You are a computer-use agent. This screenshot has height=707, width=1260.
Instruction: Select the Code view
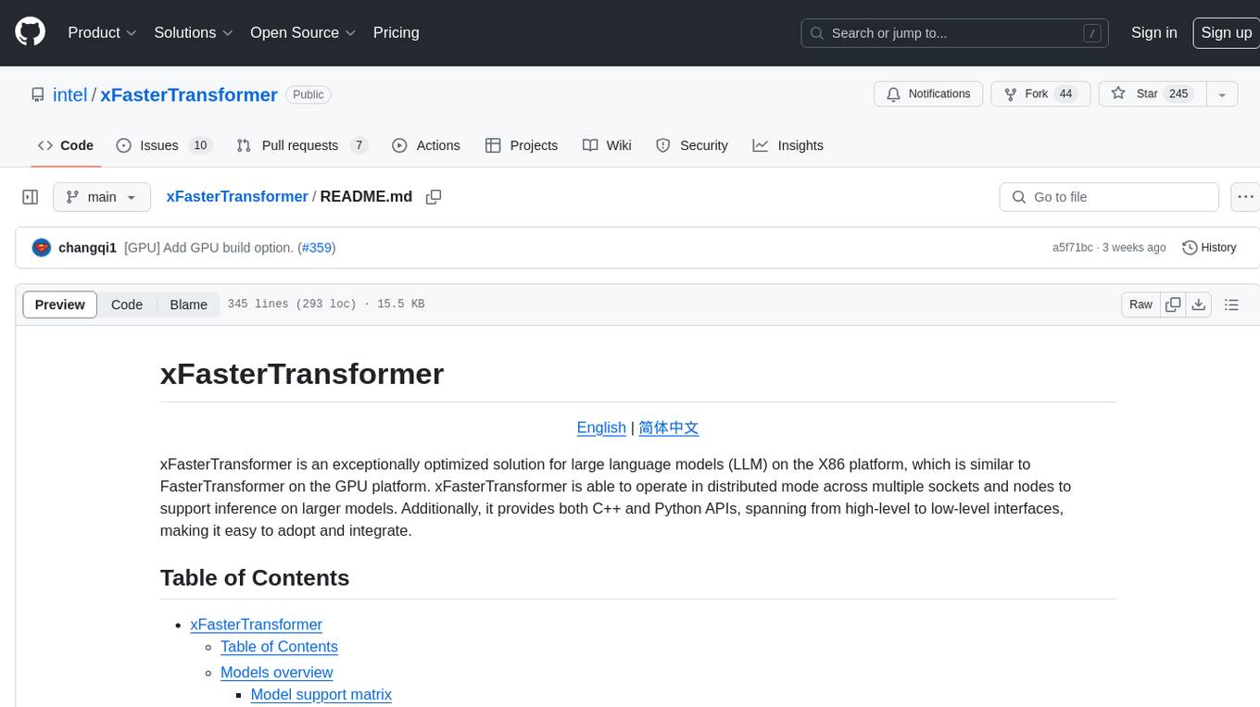(127, 304)
